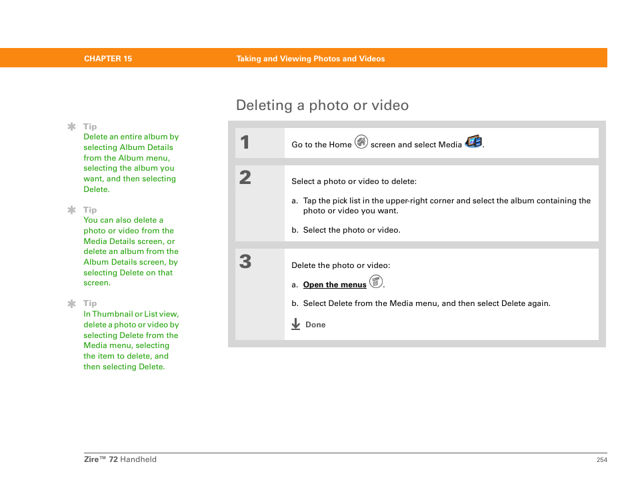Click tip text 'Delete an entire album by'
This screenshot has width=636, height=492.
[x=131, y=137]
